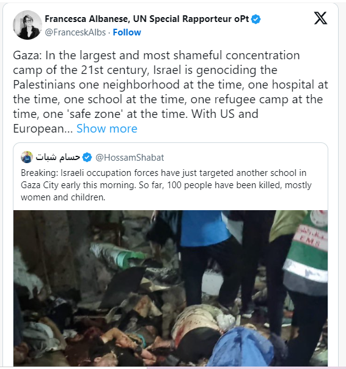Open main tweet text starting 'Gaza'
This screenshot has height=369, width=346.
171,92
